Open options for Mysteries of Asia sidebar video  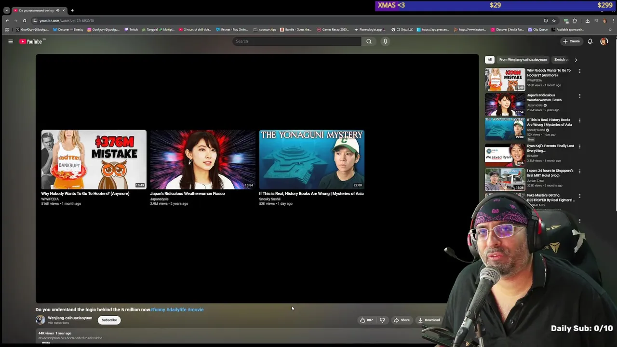pos(579,120)
